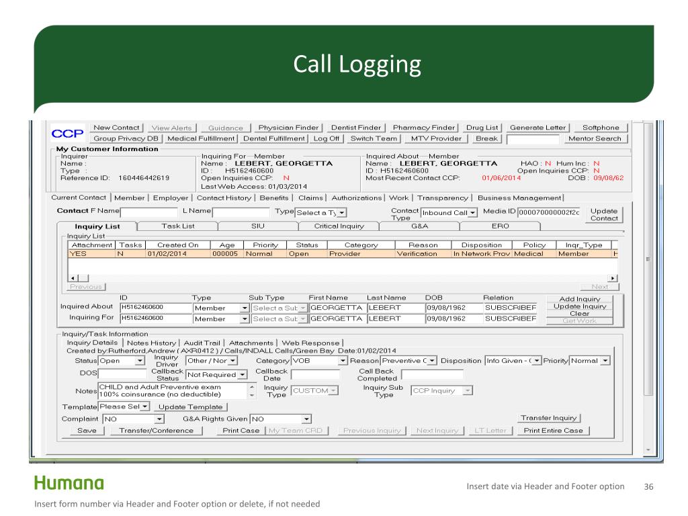The height and width of the screenshot is (516, 688).
Task: Click the Update Inquiry button
Action: click(x=579, y=306)
